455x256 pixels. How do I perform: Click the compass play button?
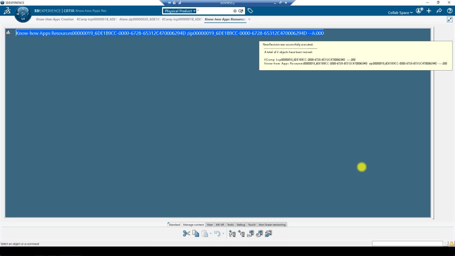tap(23, 14)
